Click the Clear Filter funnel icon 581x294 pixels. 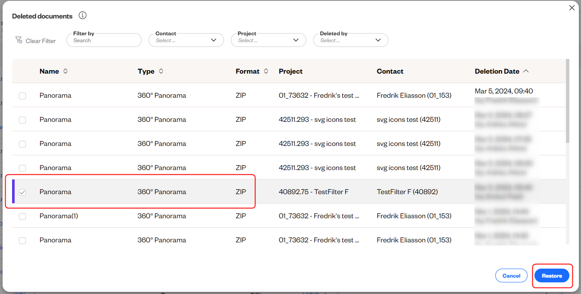click(19, 40)
